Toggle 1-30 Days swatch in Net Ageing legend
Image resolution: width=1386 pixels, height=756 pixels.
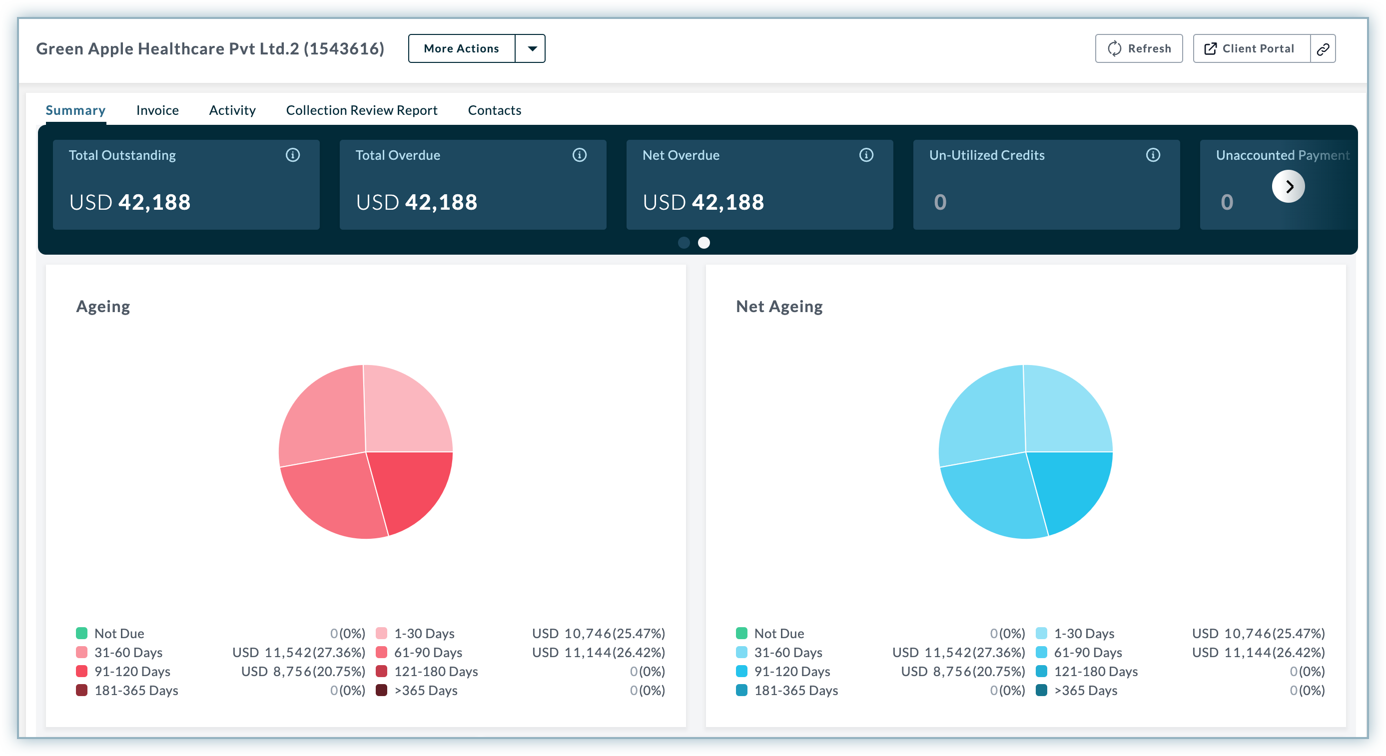[1041, 633]
